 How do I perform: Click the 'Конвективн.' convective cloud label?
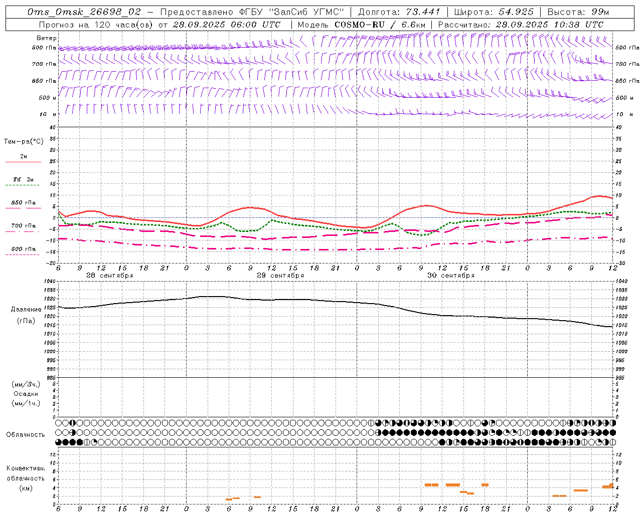[26, 468]
